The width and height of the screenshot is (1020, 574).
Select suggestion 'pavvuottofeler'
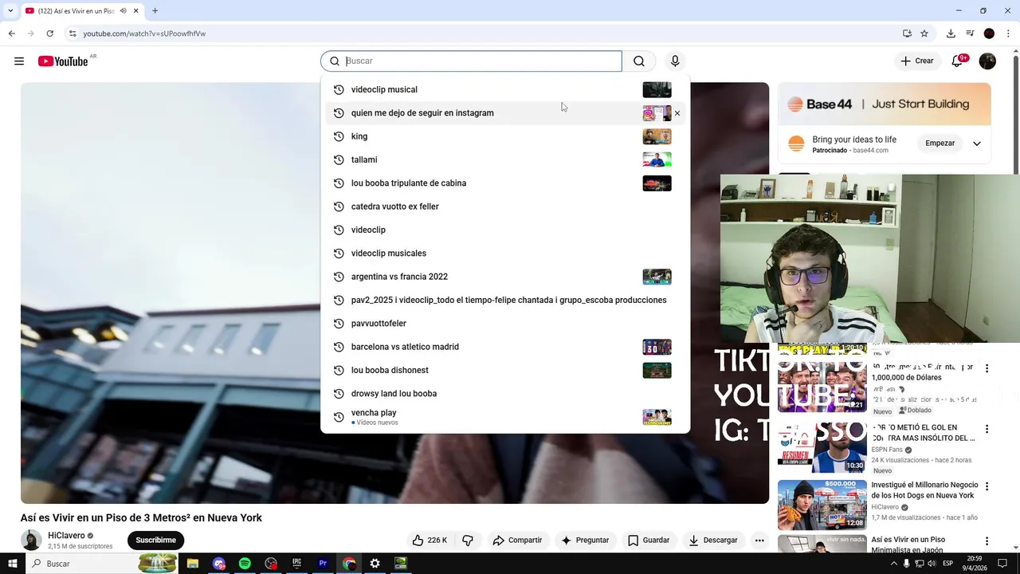pos(505,324)
